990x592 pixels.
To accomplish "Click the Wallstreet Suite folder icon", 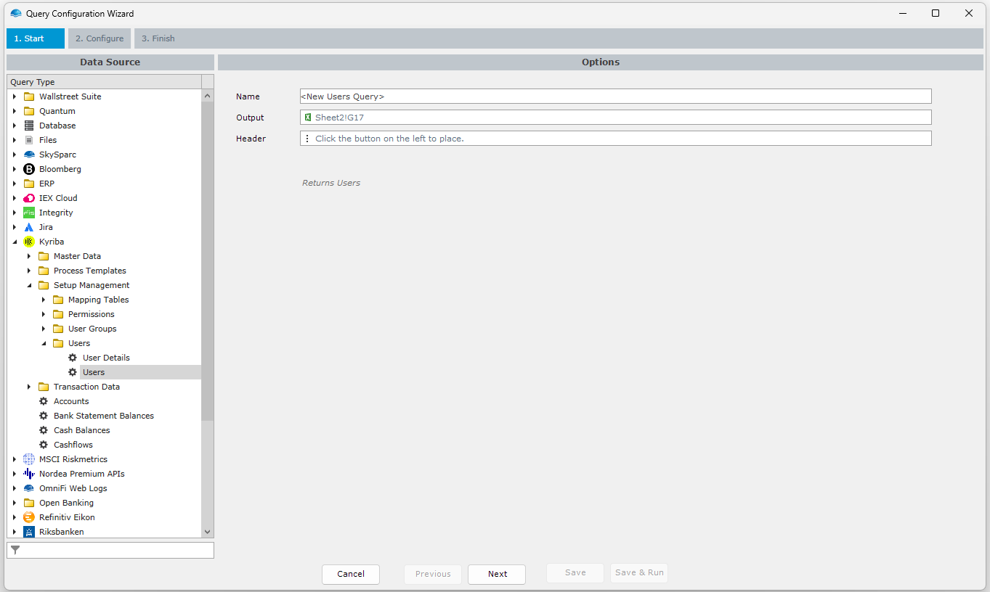I will 29,96.
